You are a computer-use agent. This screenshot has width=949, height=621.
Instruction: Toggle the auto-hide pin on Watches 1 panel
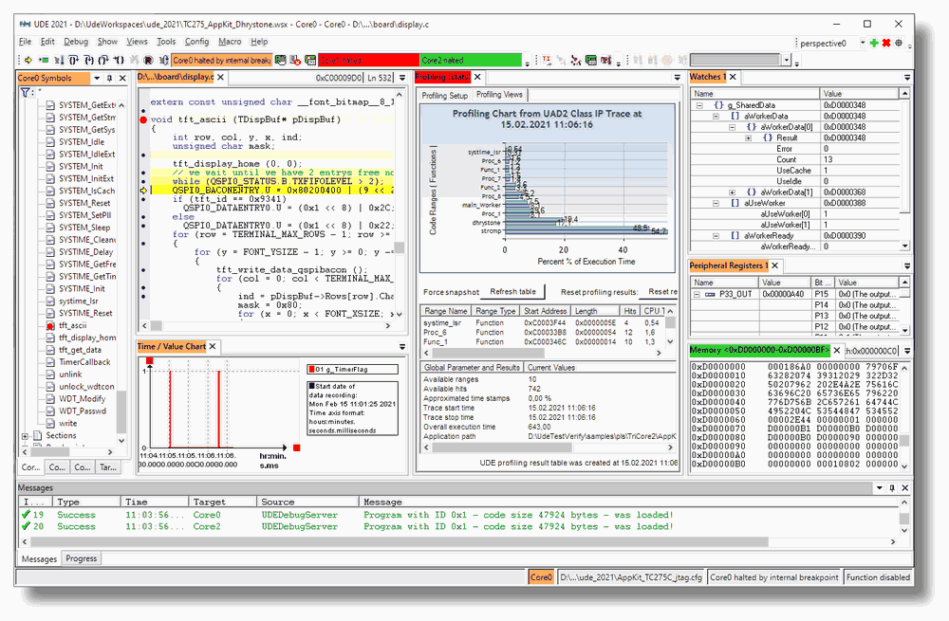point(907,77)
